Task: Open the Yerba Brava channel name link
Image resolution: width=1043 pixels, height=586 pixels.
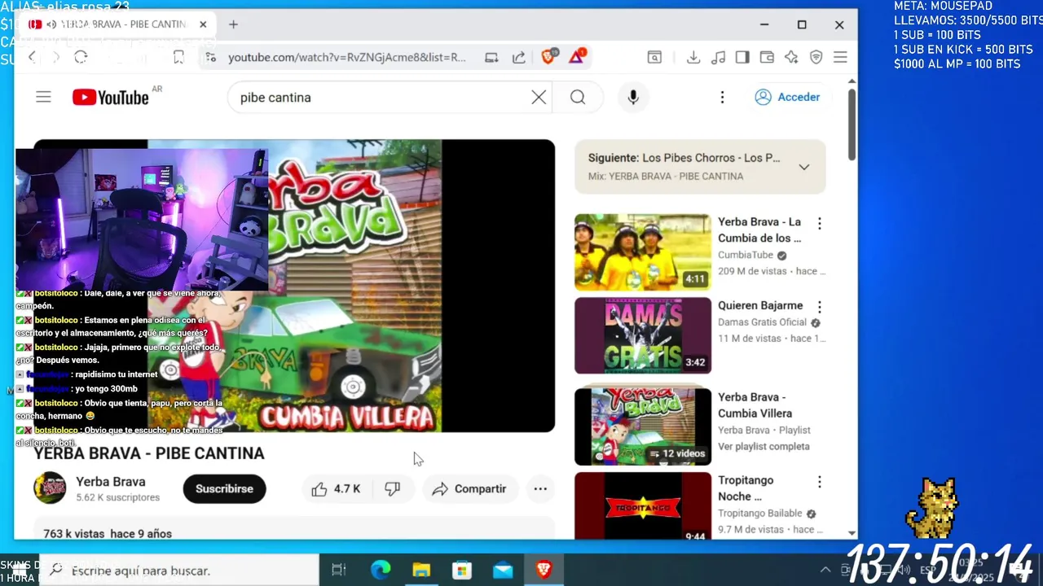Action: (111, 482)
